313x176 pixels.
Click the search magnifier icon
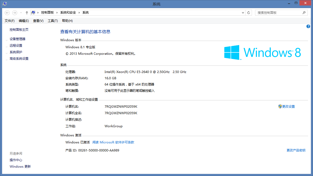click(304, 13)
